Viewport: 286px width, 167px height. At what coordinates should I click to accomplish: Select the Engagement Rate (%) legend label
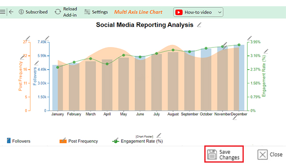[142, 141]
